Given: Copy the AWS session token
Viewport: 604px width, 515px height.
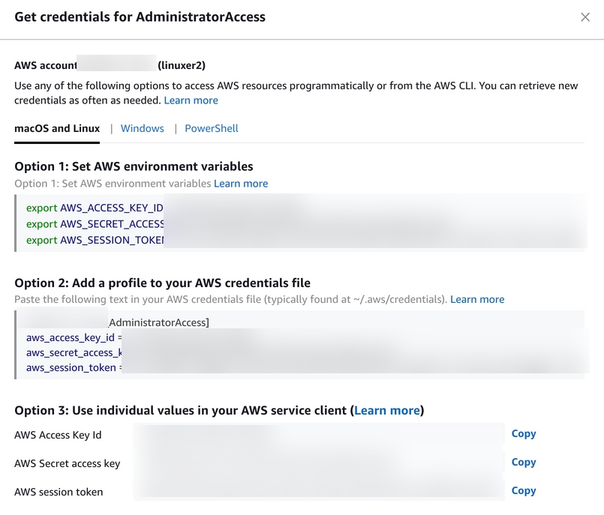Looking at the screenshot, I should (523, 490).
